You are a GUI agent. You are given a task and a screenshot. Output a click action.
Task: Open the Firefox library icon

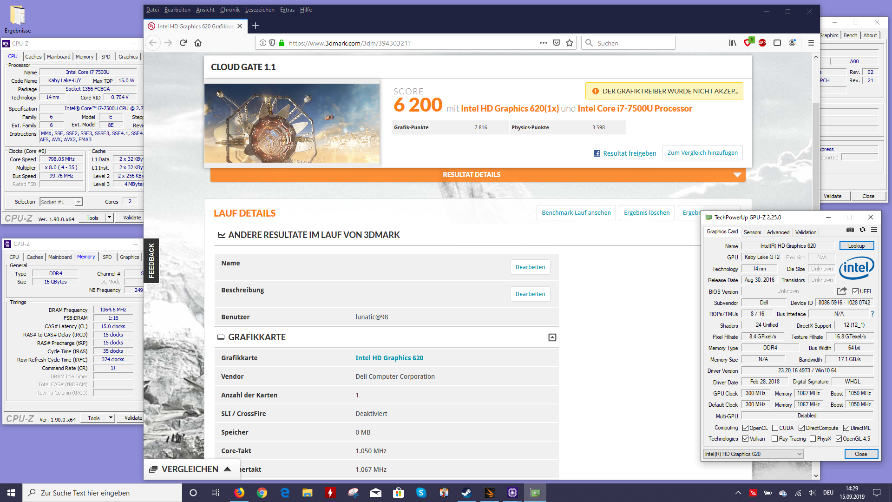click(x=733, y=43)
